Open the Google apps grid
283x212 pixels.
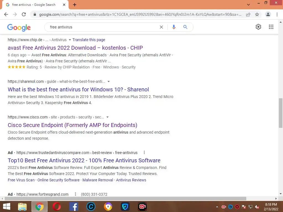click(x=271, y=27)
